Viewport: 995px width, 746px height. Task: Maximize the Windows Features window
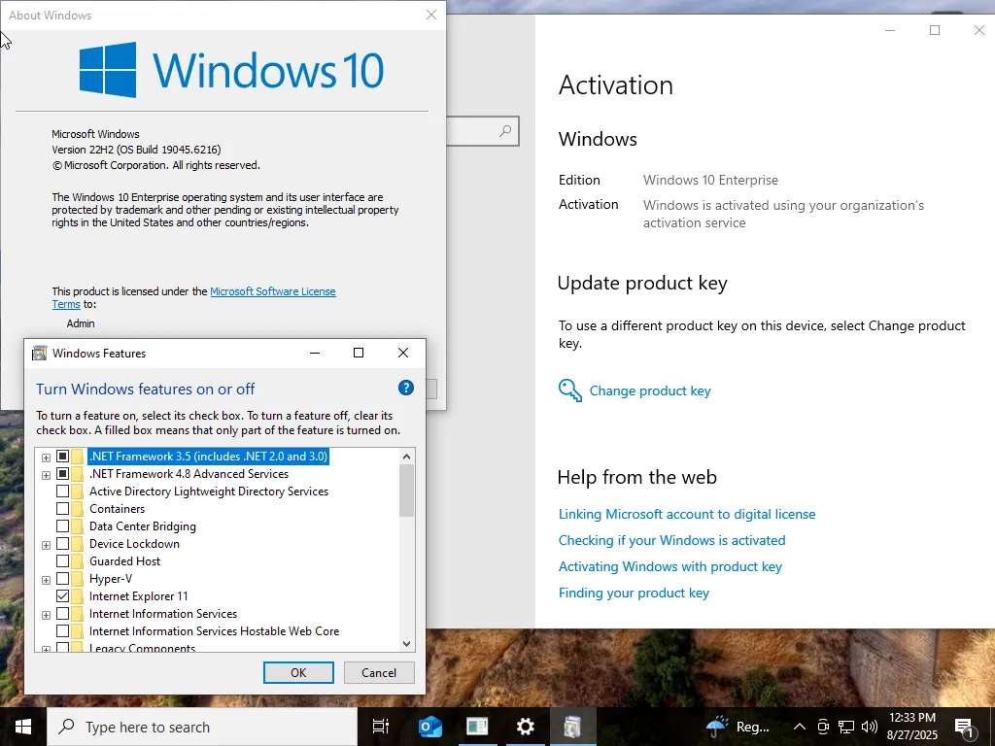click(359, 353)
